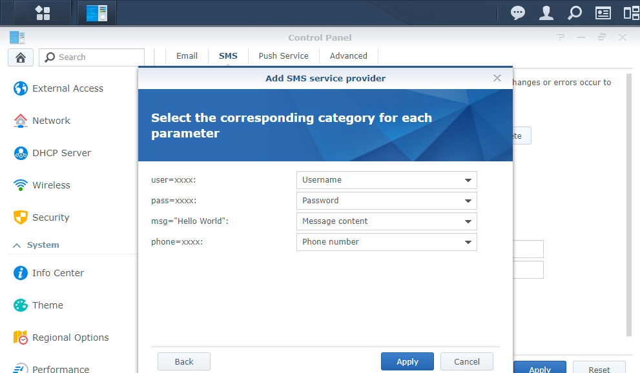
Task: Click the Info Center icon
Action: click(21, 273)
